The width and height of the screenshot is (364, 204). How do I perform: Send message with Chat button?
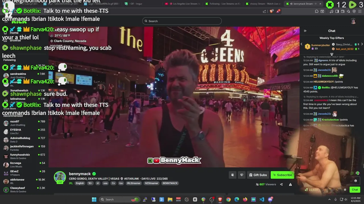pyautogui.click(x=355, y=190)
